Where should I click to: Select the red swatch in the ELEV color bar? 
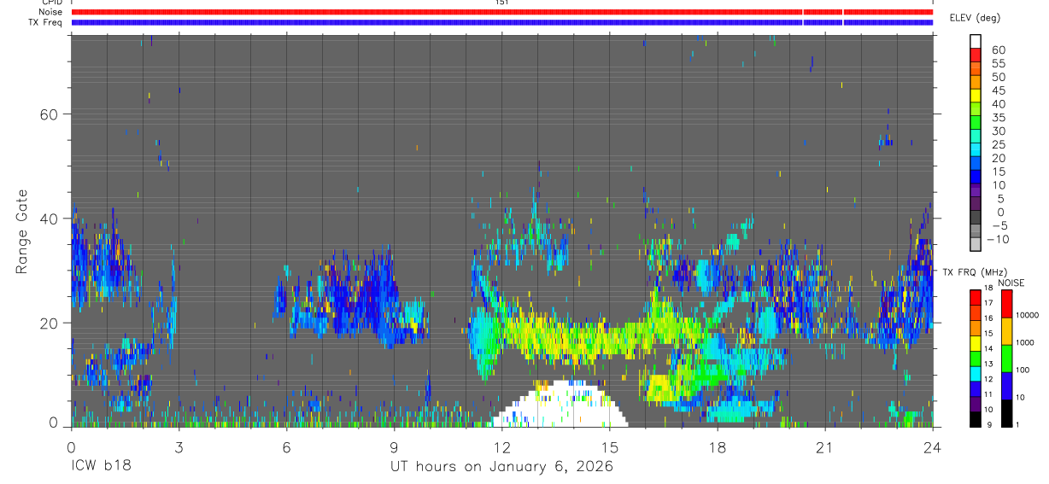pyautogui.click(x=976, y=54)
